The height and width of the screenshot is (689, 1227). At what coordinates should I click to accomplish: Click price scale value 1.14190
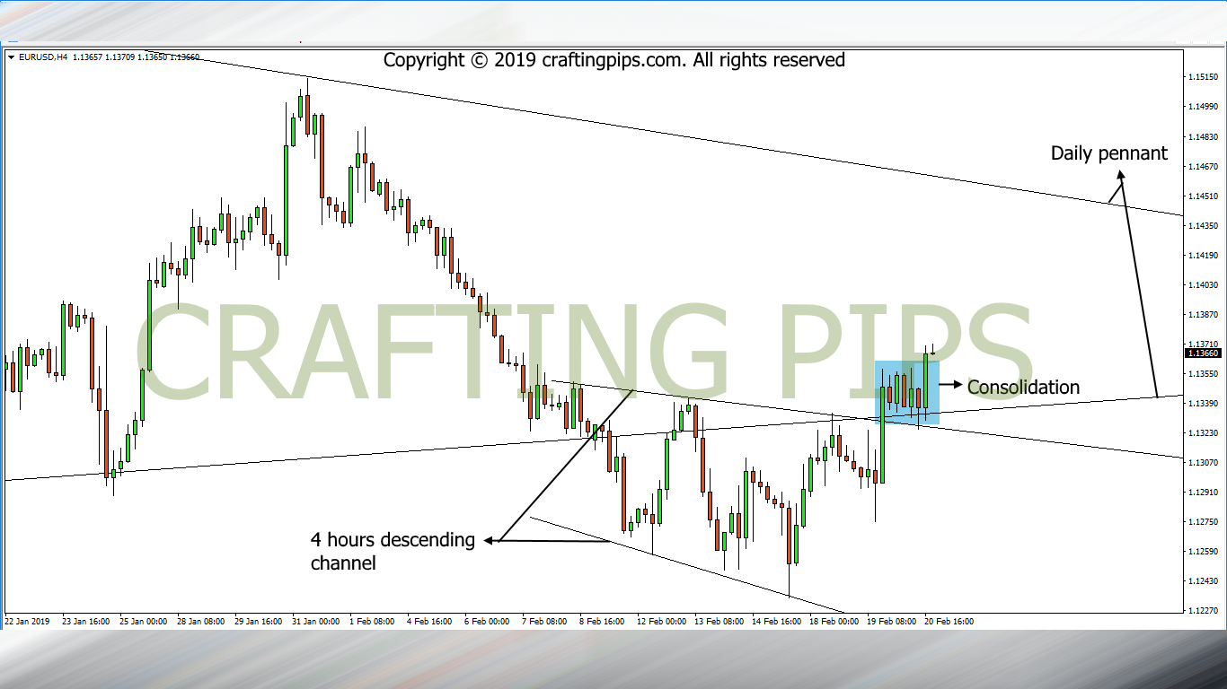click(x=1203, y=255)
